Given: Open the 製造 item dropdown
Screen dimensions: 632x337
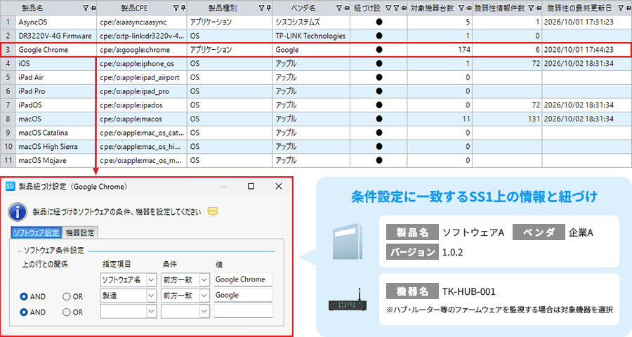Looking at the screenshot, I should click(x=151, y=296).
